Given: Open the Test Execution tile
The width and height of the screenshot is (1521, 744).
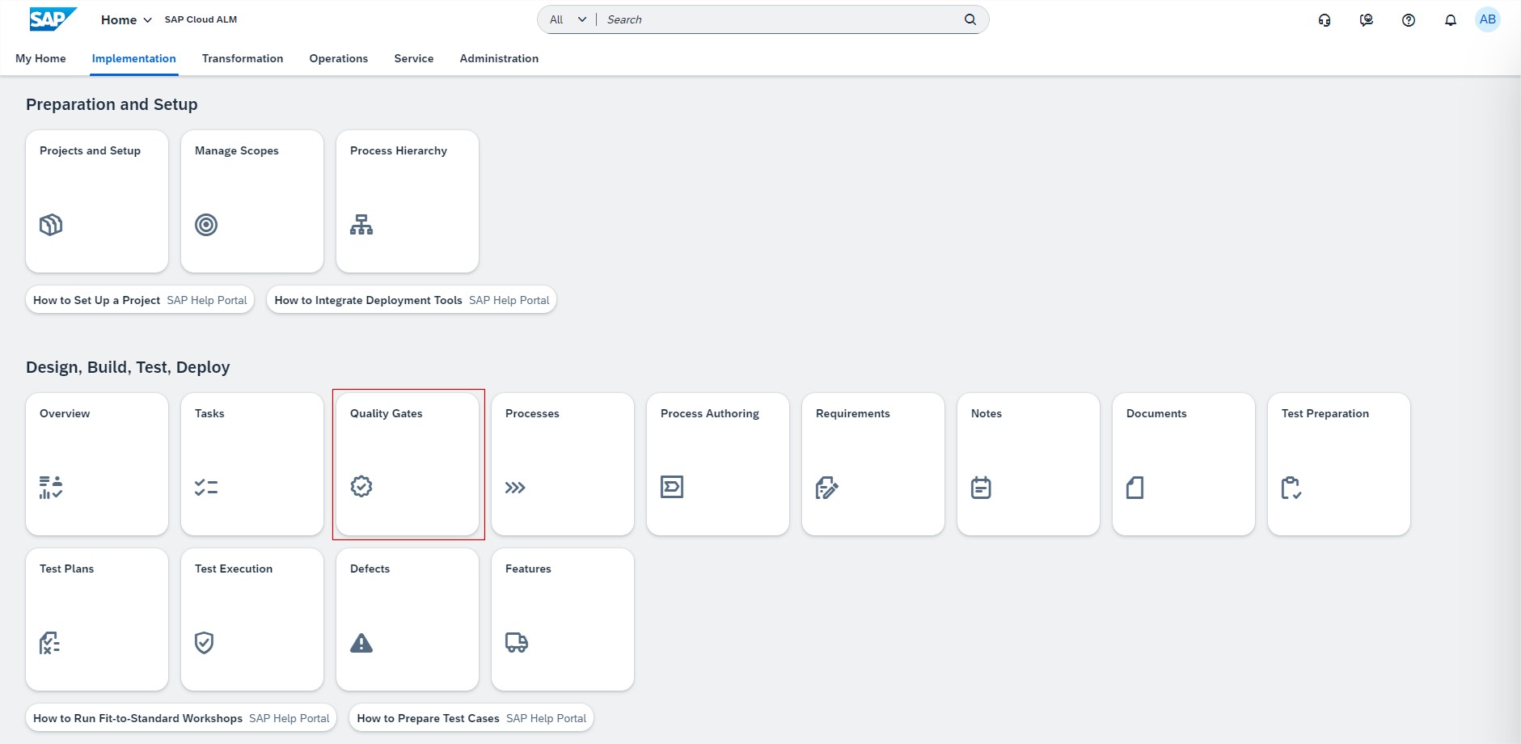Looking at the screenshot, I should 251,619.
